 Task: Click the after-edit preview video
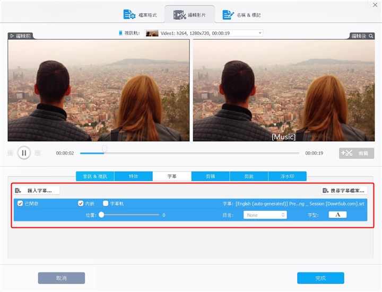coord(284,90)
